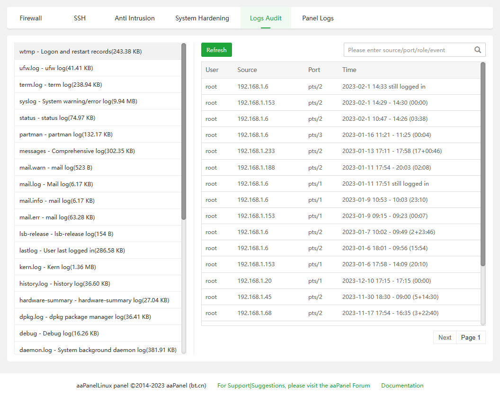Open the syslog System warning/error log

point(78,101)
